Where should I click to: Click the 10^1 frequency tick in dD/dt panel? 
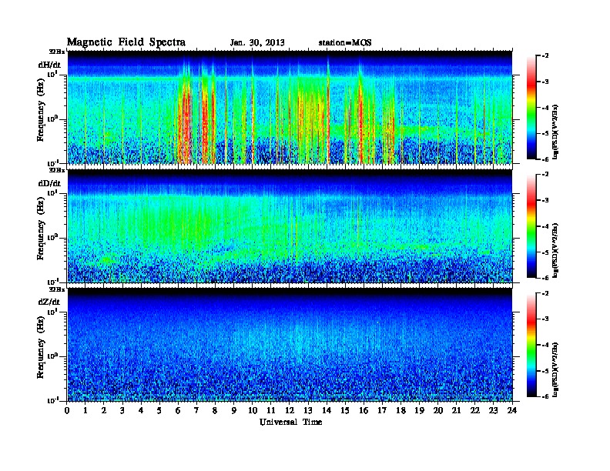(52, 192)
